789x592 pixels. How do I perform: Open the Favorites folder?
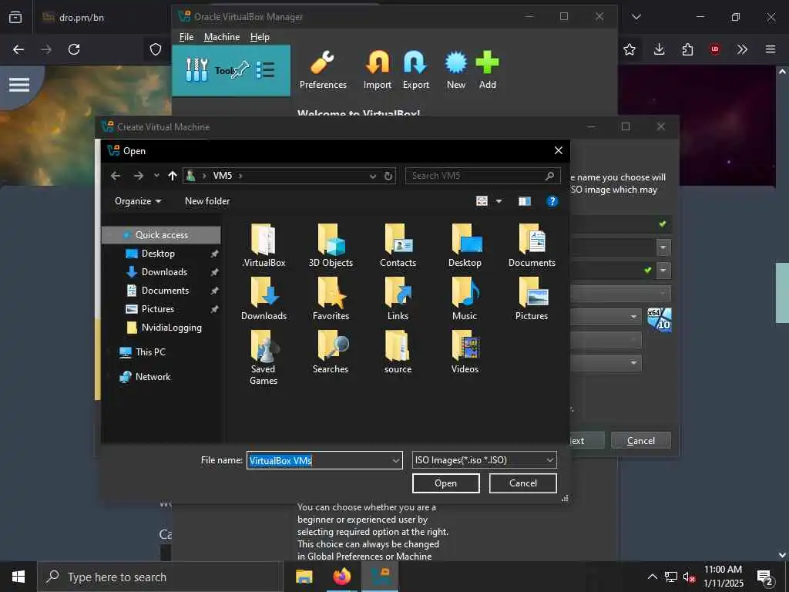[x=331, y=299]
